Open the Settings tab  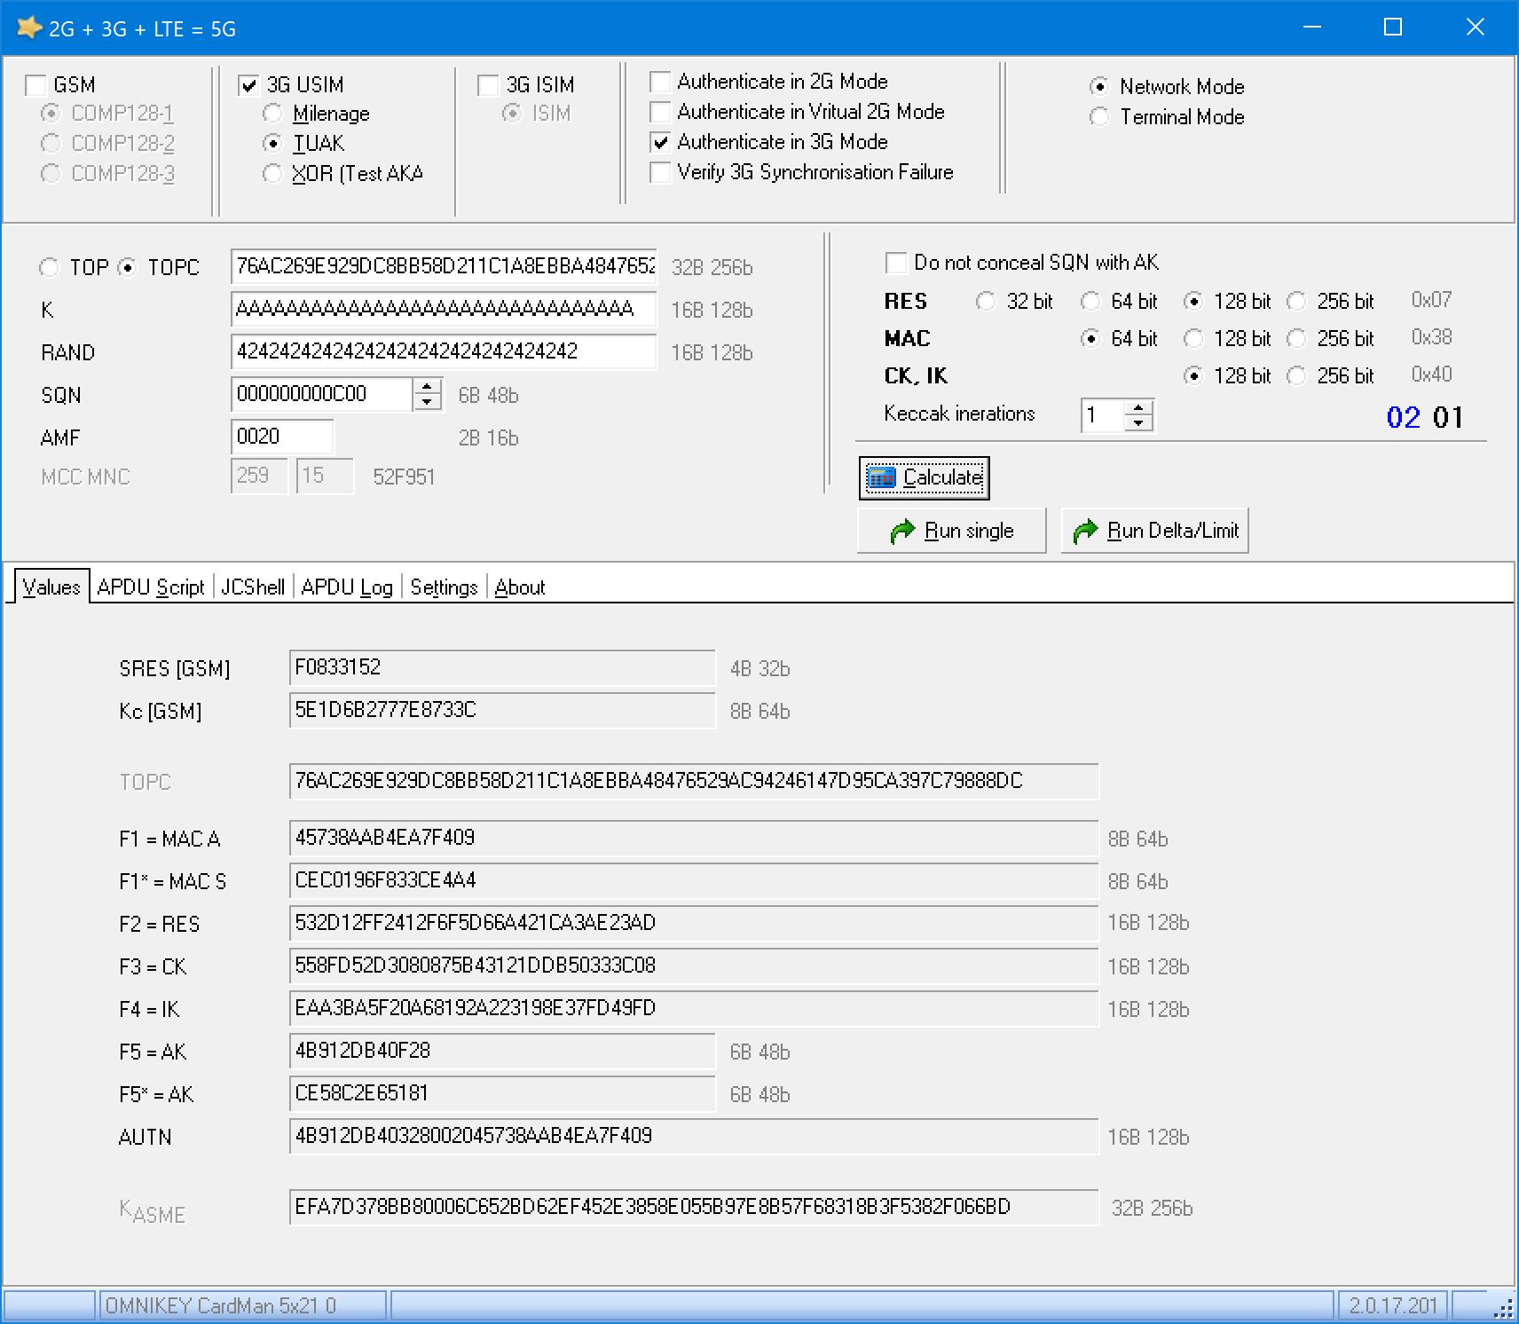[x=444, y=587]
